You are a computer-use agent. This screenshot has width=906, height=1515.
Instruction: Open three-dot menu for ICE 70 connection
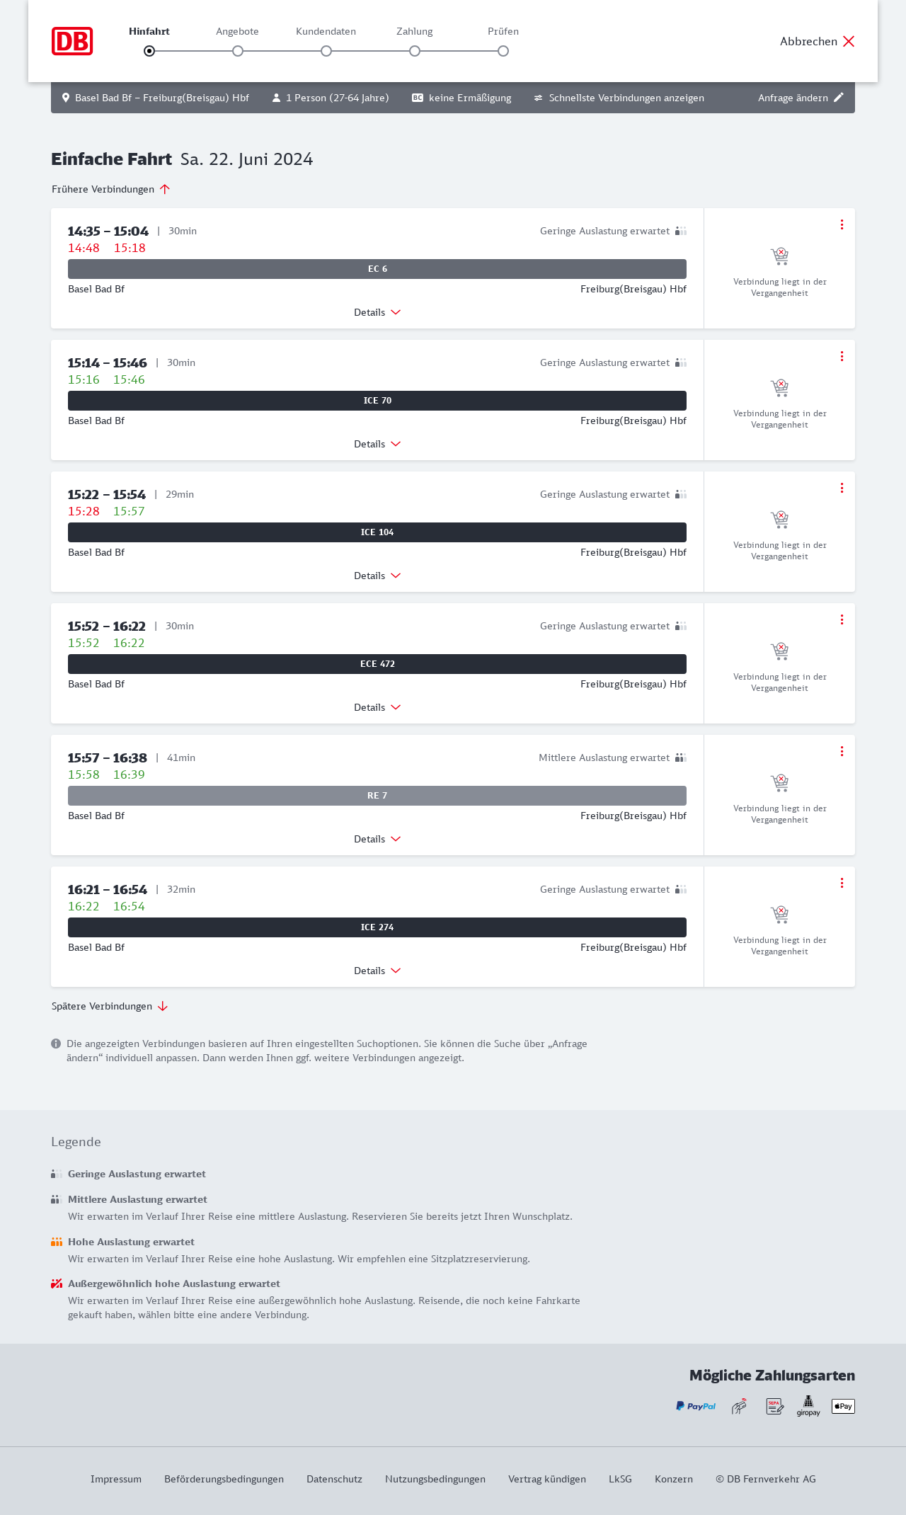(x=842, y=356)
